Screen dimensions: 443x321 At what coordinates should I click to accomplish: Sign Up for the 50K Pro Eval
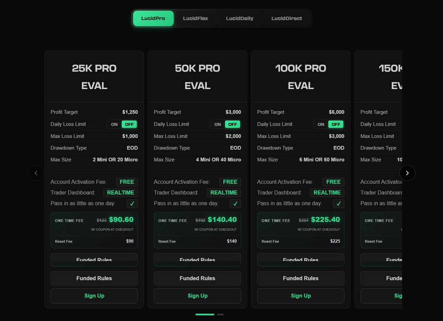198,296
